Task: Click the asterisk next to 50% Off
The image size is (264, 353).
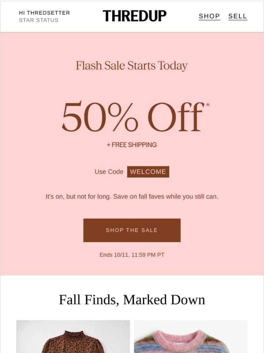Action: point(208,105)
